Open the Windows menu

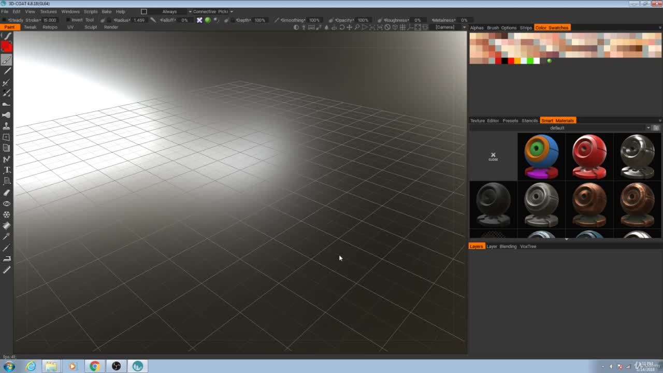coord(70,11)
